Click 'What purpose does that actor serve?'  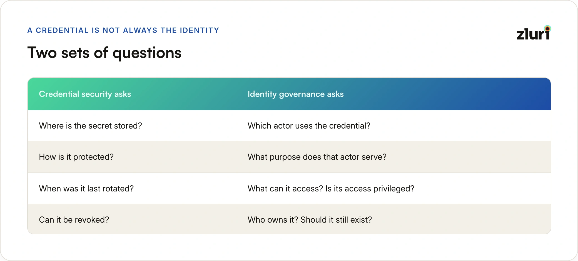pos(317,157)
